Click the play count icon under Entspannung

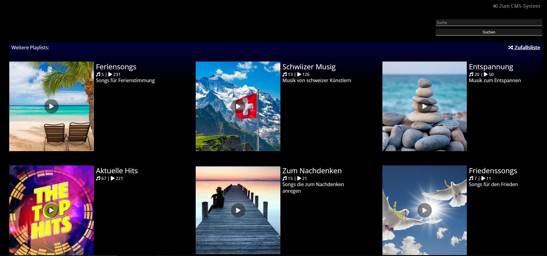coord(486,74)
